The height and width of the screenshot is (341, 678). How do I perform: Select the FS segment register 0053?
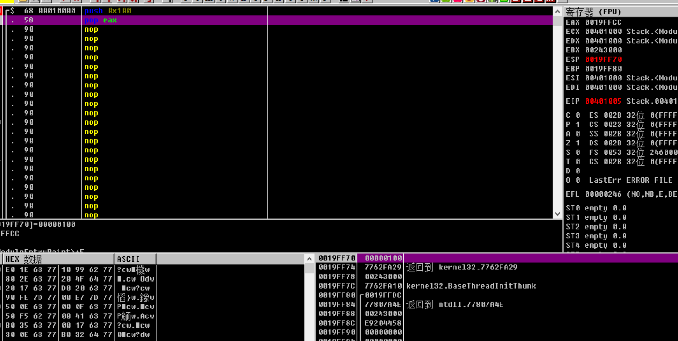(x=612, y=152)
